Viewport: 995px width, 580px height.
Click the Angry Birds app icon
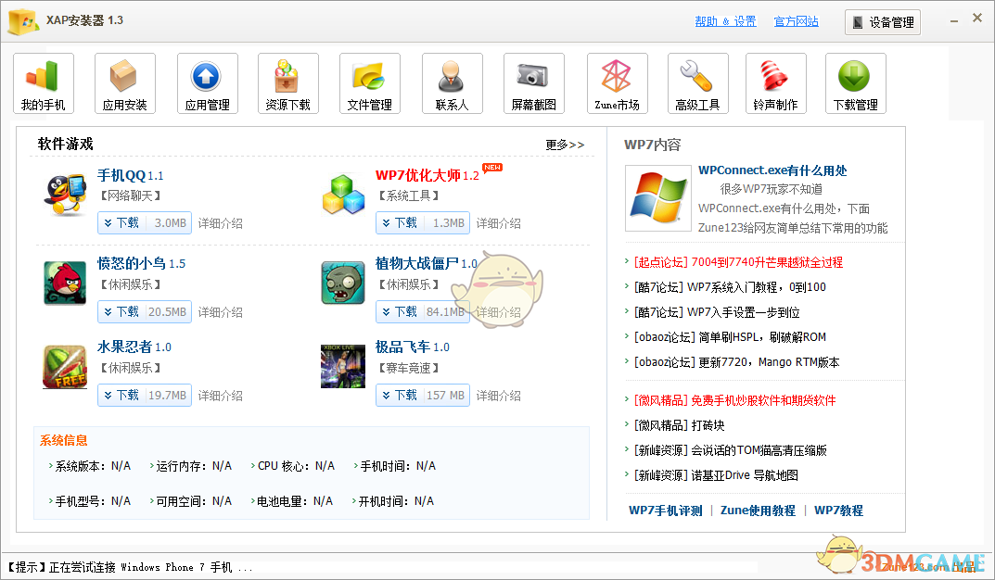[x=65, y=283]
